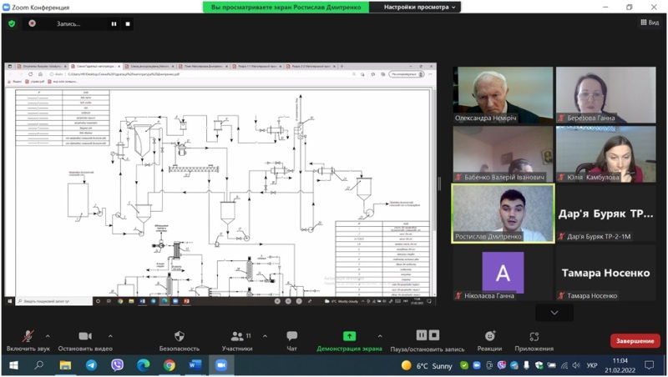Screen dimensions: 668x377
Task: Expand share-screen options arrow
Action: (x=380, y=336)
